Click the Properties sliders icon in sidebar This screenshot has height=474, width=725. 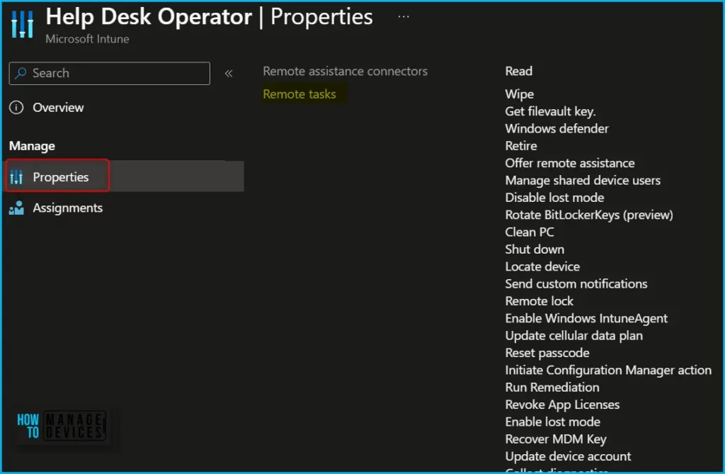(16, 177)
